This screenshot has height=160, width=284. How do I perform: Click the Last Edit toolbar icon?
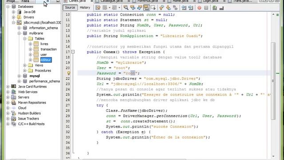coord(98,8)
